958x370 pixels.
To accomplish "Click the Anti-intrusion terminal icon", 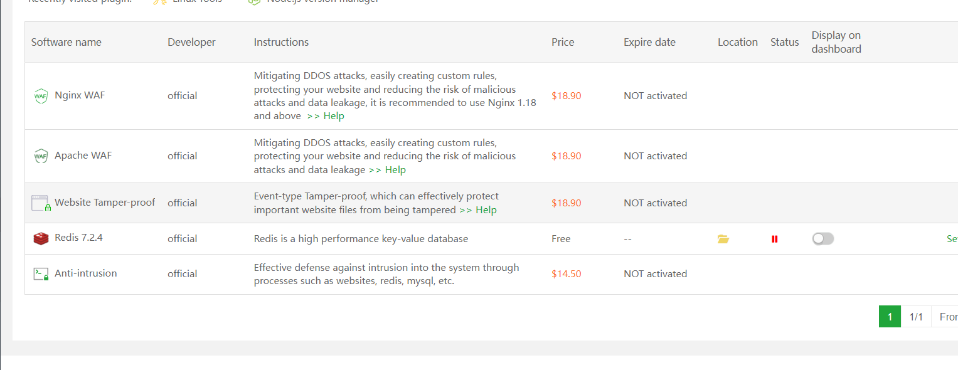I will tap(41, 273).
